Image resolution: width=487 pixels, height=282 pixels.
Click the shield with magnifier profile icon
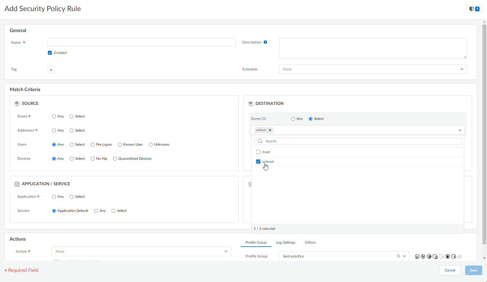pos(417,257)
